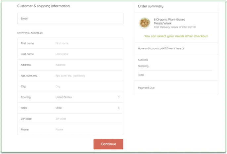The width and height of the screenshot is (227, 154).
Task: Select the Last name field
Action: point(70,54)
